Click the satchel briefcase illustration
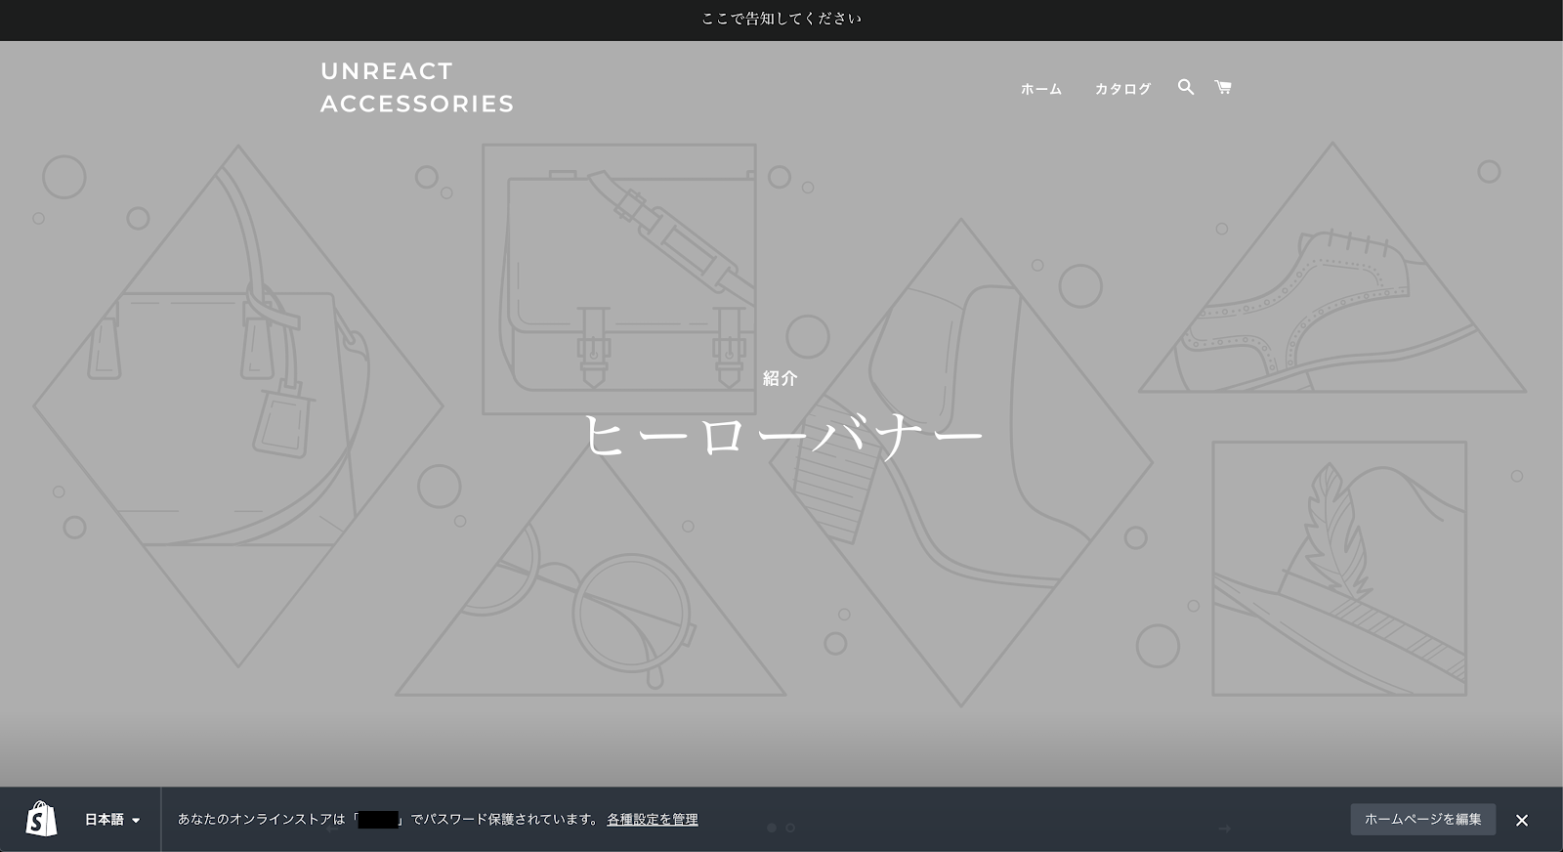The width and height of the screenshot is (1563, 852). 618,279
